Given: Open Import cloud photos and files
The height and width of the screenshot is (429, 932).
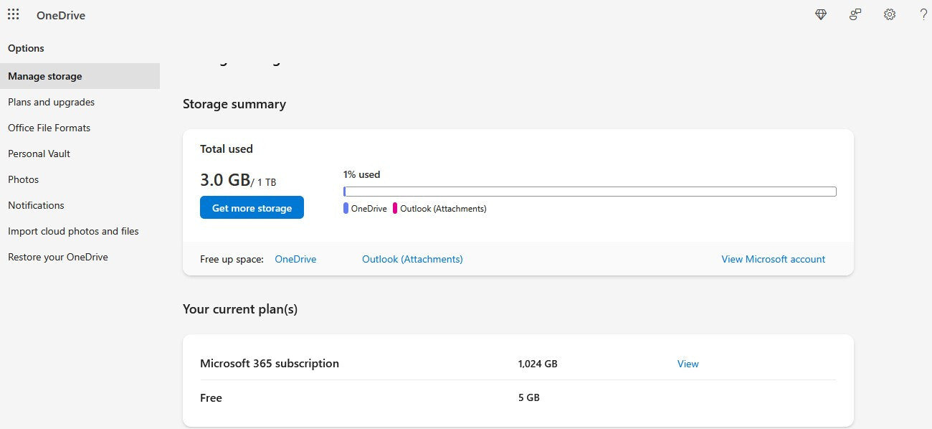Looking at the screenshot, I should tap(74, 231).
